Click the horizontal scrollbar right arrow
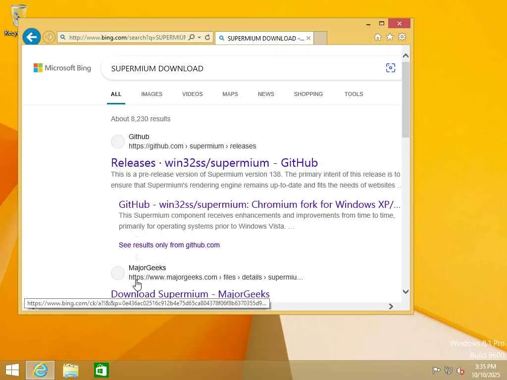Image resolution: width=507 pixels, height=380 pixels. point(391,306)
